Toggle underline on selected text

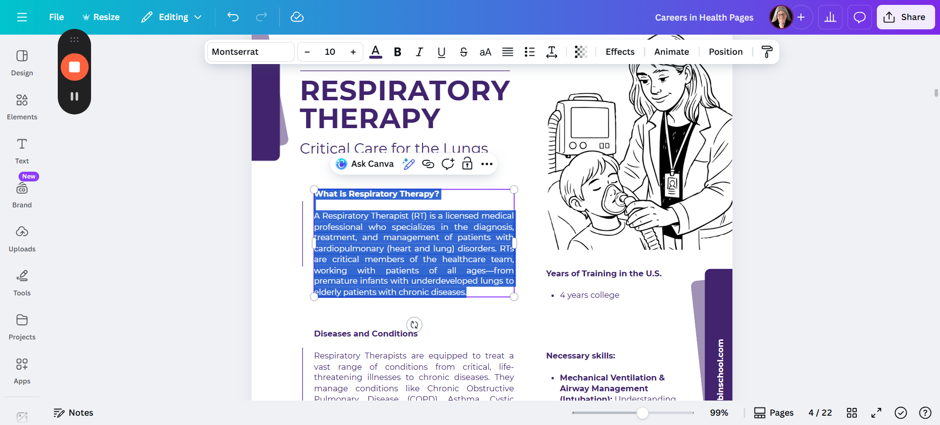[x=441, y=52]
